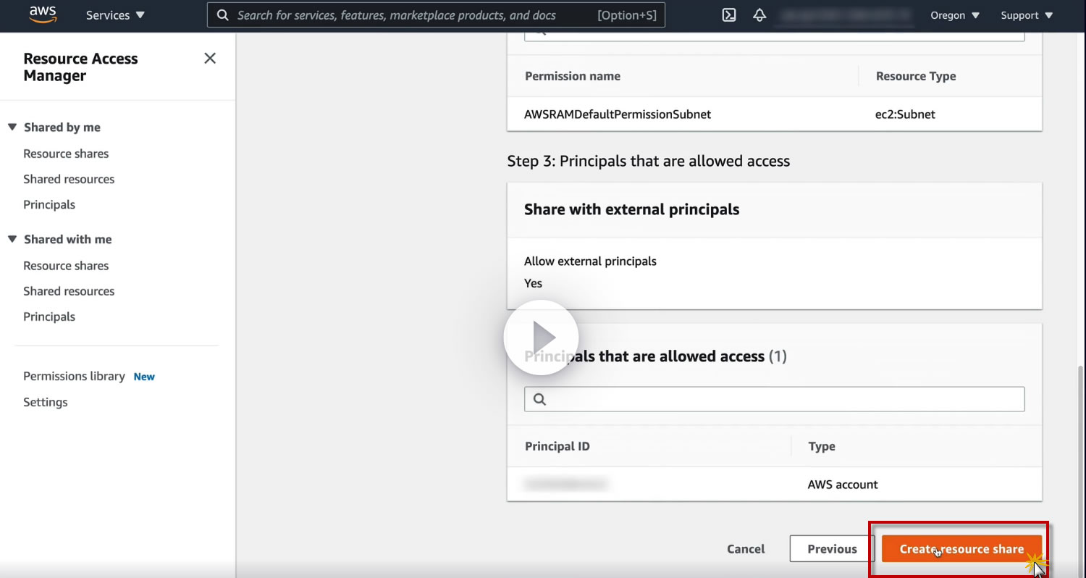
Task: Open the Services menu
Action: (115, 15)
